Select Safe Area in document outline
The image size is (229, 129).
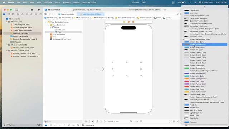click(x=61, y=30)
